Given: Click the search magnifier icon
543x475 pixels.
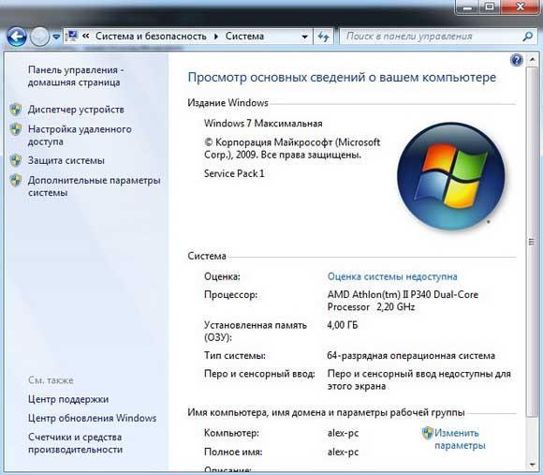Looking at the screenshot, I should pos(527,36).
